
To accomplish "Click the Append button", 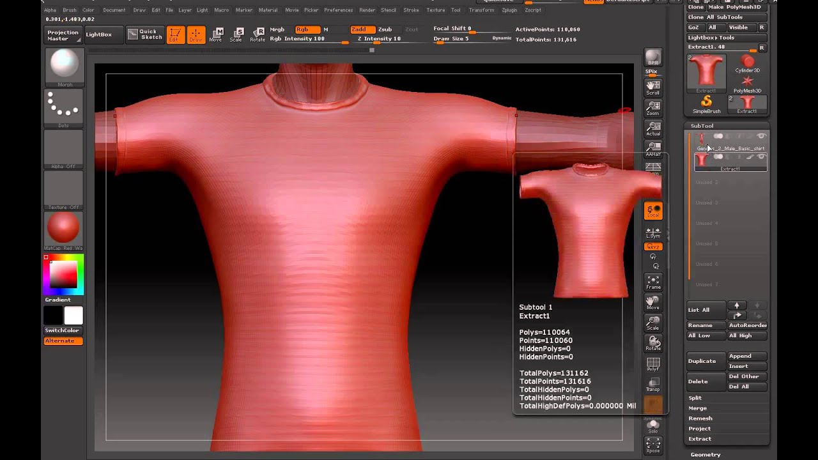I will 747,356.
